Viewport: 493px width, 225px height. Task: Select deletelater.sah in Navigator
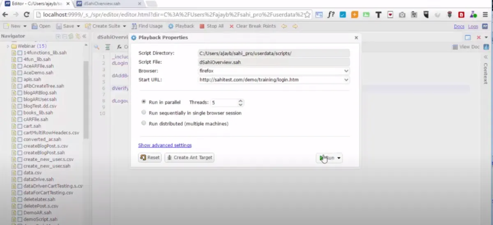(39, 200)
